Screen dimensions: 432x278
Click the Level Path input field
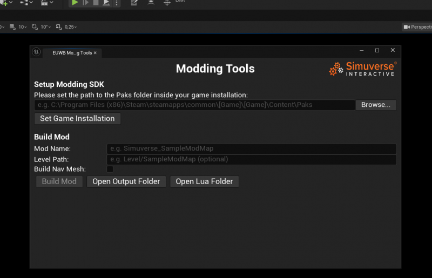click(251, 159)
